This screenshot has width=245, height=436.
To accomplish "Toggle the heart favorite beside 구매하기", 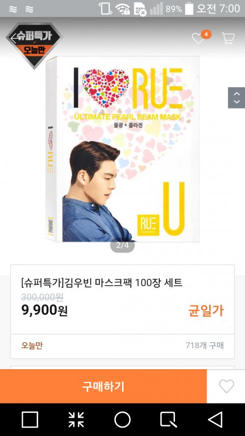I will click(x=226, y=386).
